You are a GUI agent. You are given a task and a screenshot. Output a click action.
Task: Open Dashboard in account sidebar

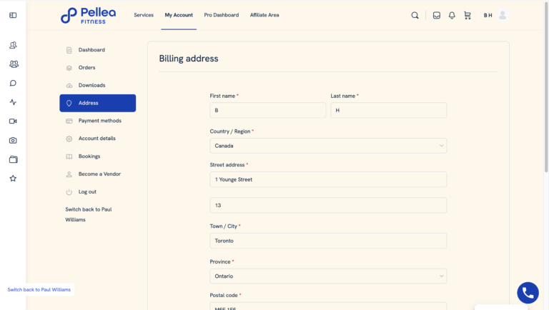[x=91, y=50]
